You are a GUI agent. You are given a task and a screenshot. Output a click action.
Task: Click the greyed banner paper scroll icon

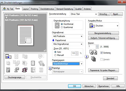pyautogui.click(x=41, y=70)
